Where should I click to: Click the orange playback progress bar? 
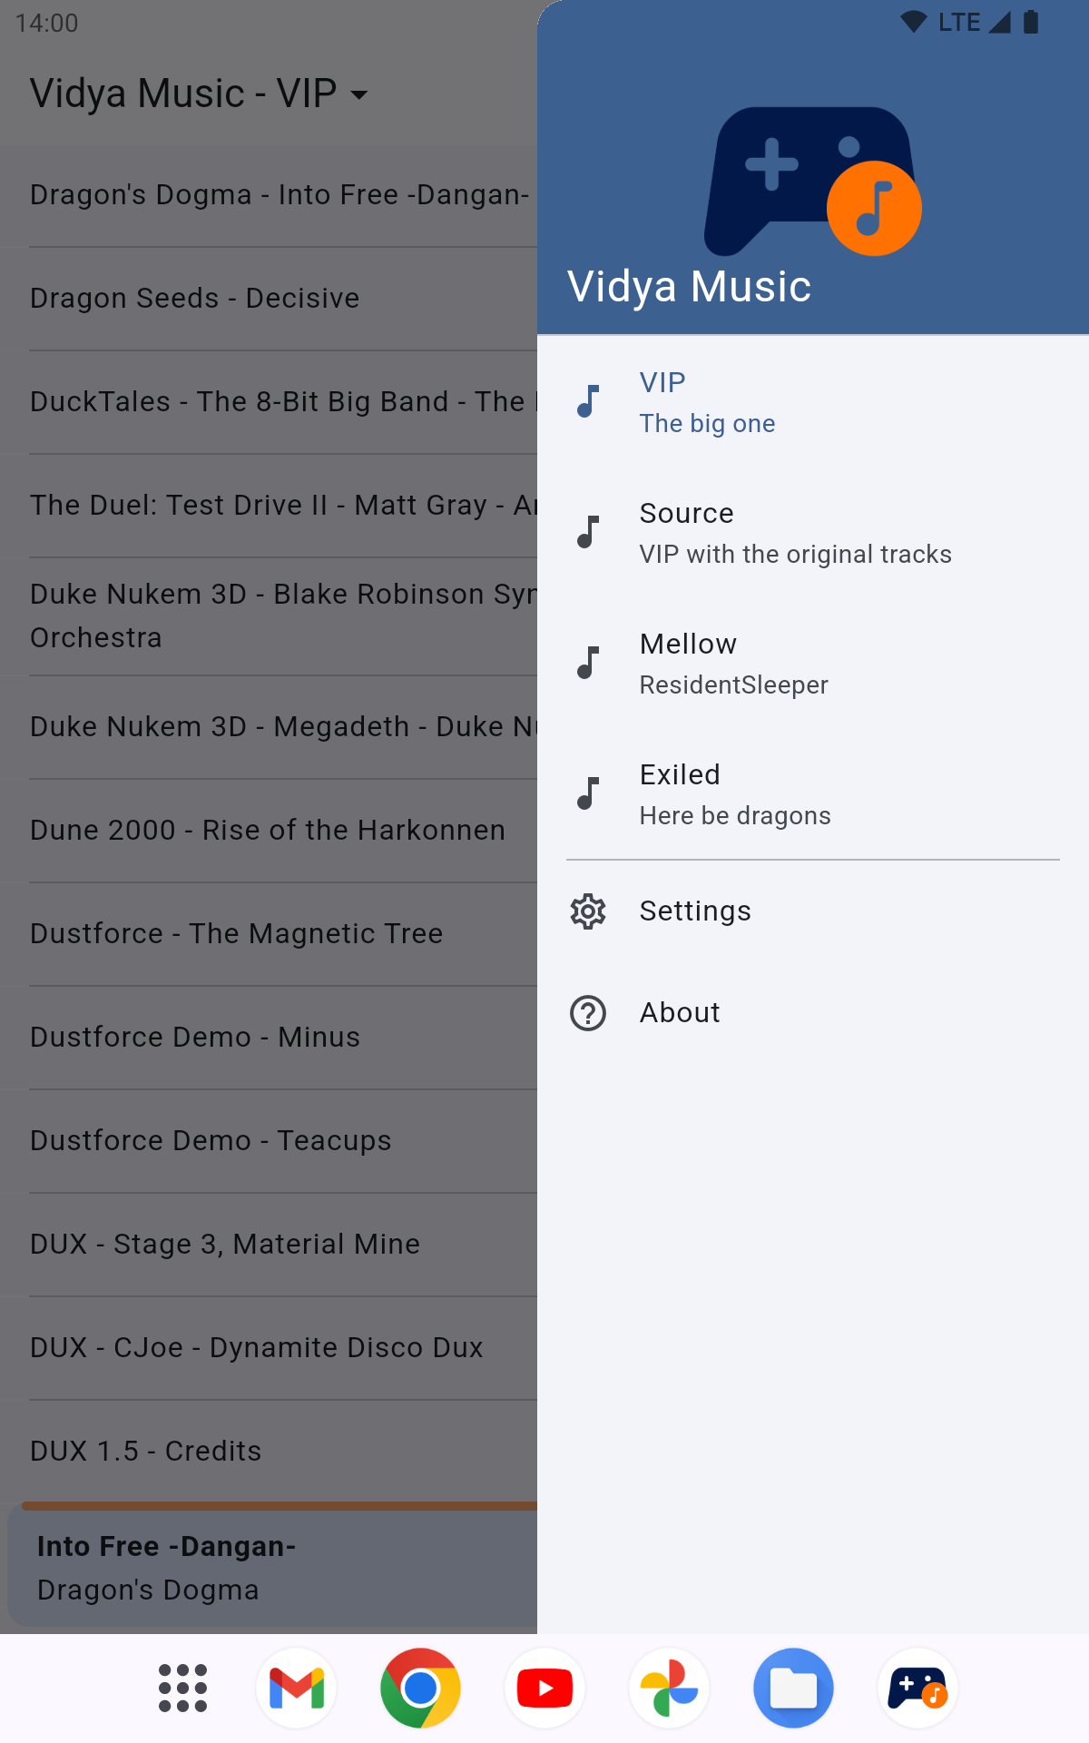pyautogui.click(x=272, y=1506)
